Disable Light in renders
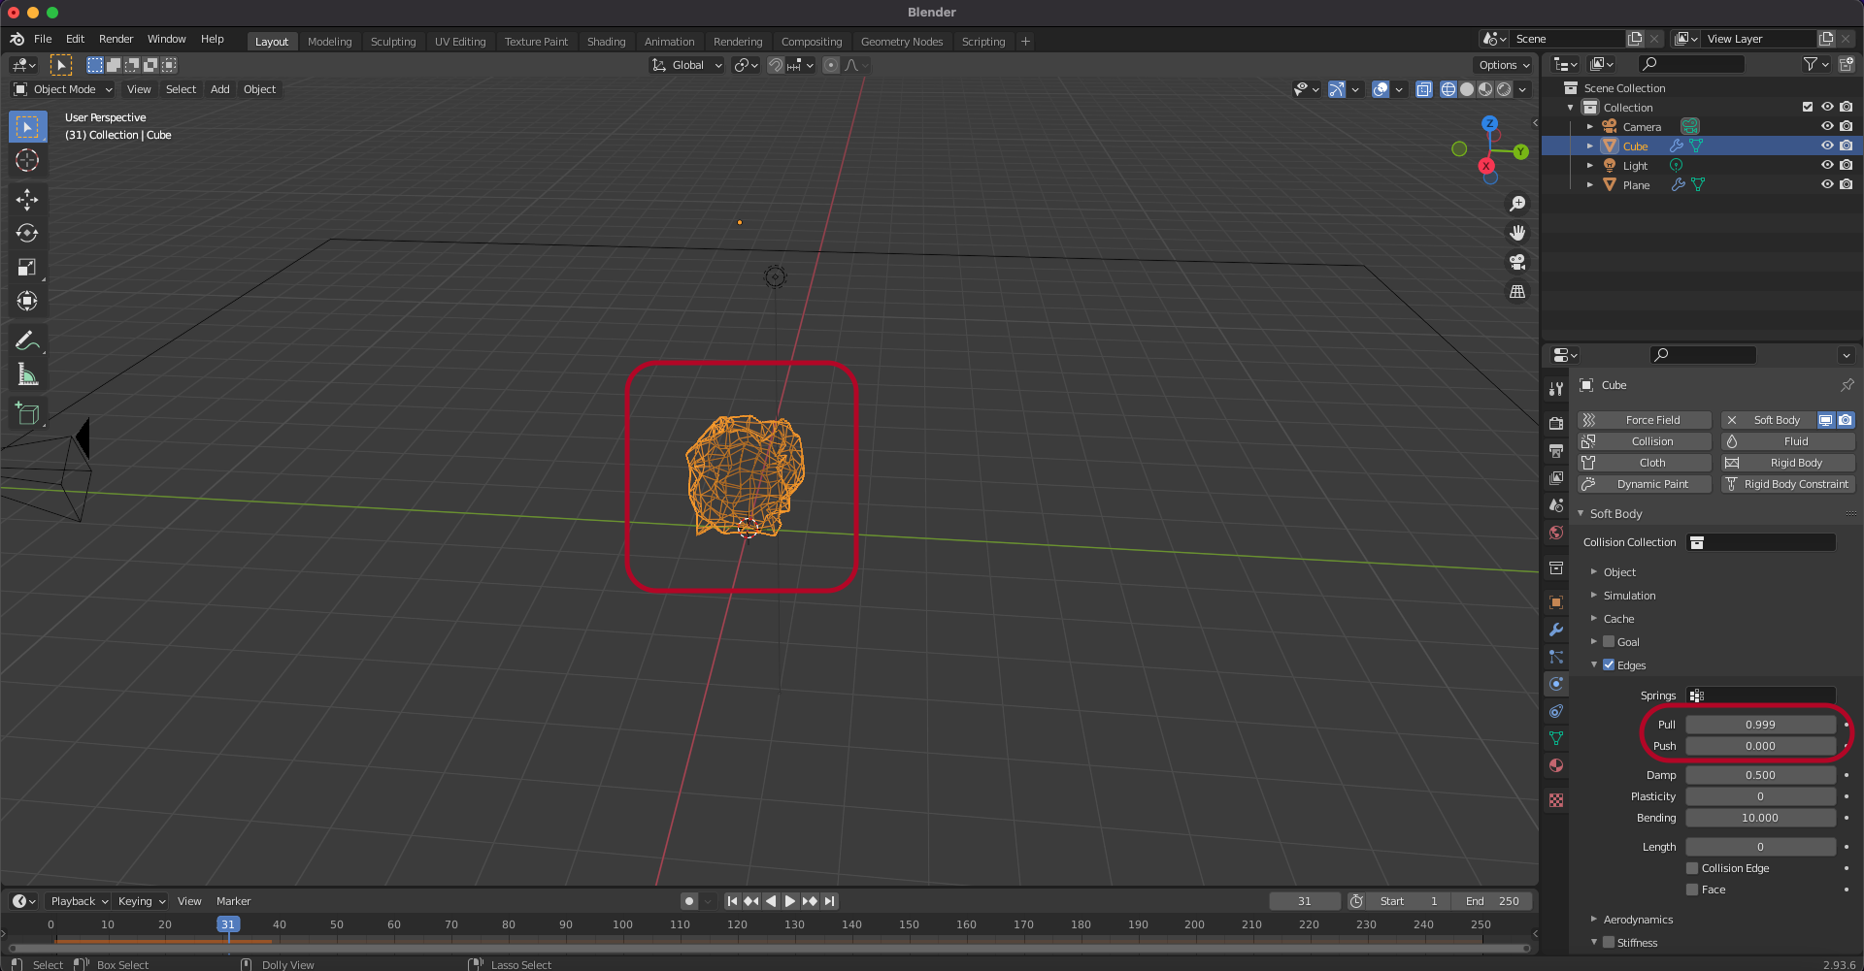This screenshot has height=971, width=1864. point(1847,165)
